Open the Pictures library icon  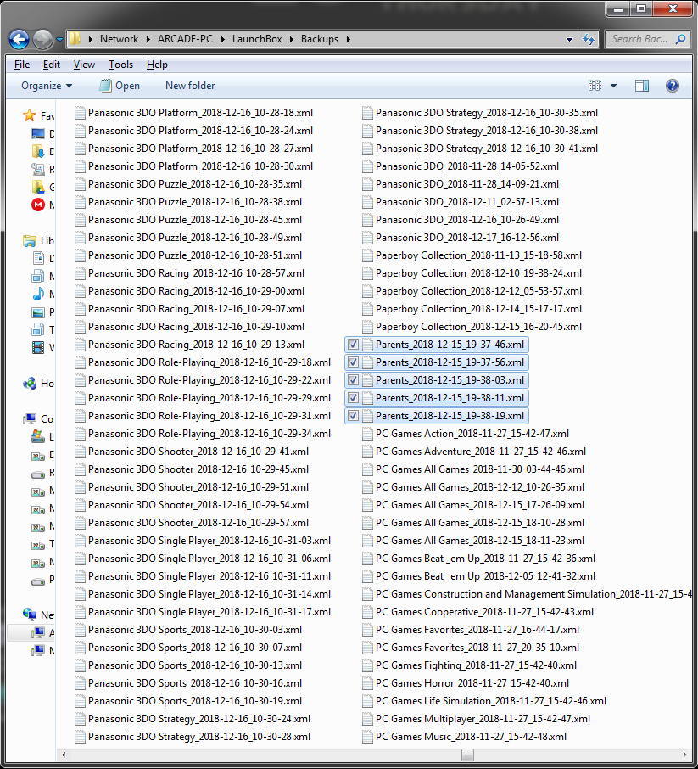tap(38, 312)
